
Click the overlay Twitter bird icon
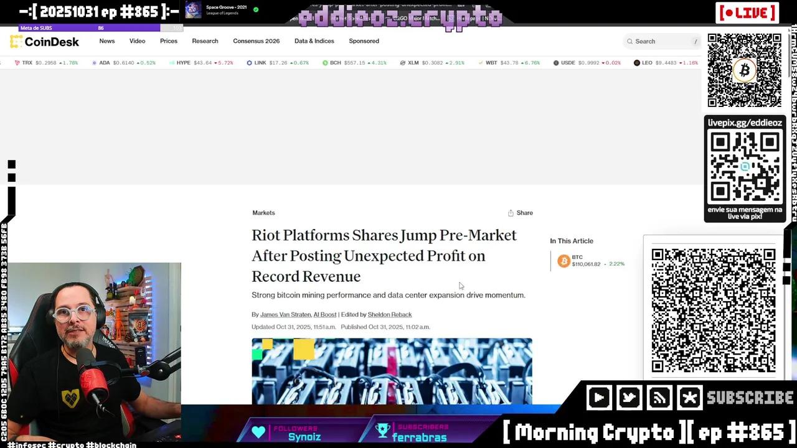pyautogui.click(x=630, y=398)
